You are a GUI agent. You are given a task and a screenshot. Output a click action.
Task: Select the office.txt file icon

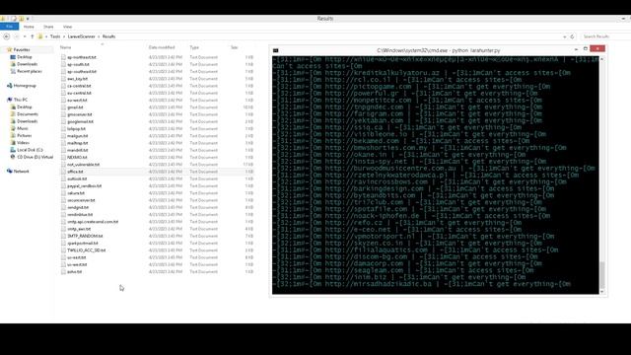pos(63,172)
